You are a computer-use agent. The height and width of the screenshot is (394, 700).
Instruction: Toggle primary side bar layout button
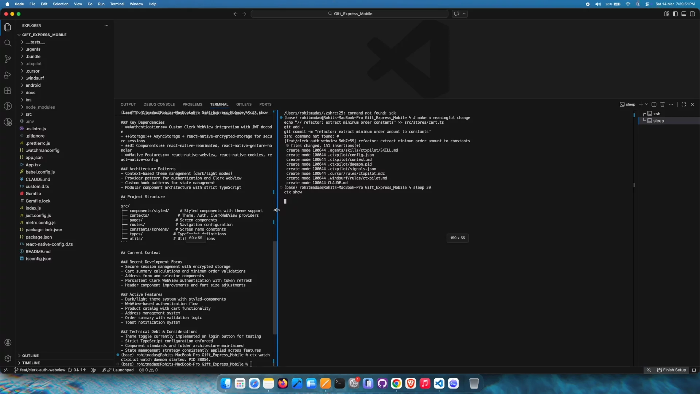point(675,14)
